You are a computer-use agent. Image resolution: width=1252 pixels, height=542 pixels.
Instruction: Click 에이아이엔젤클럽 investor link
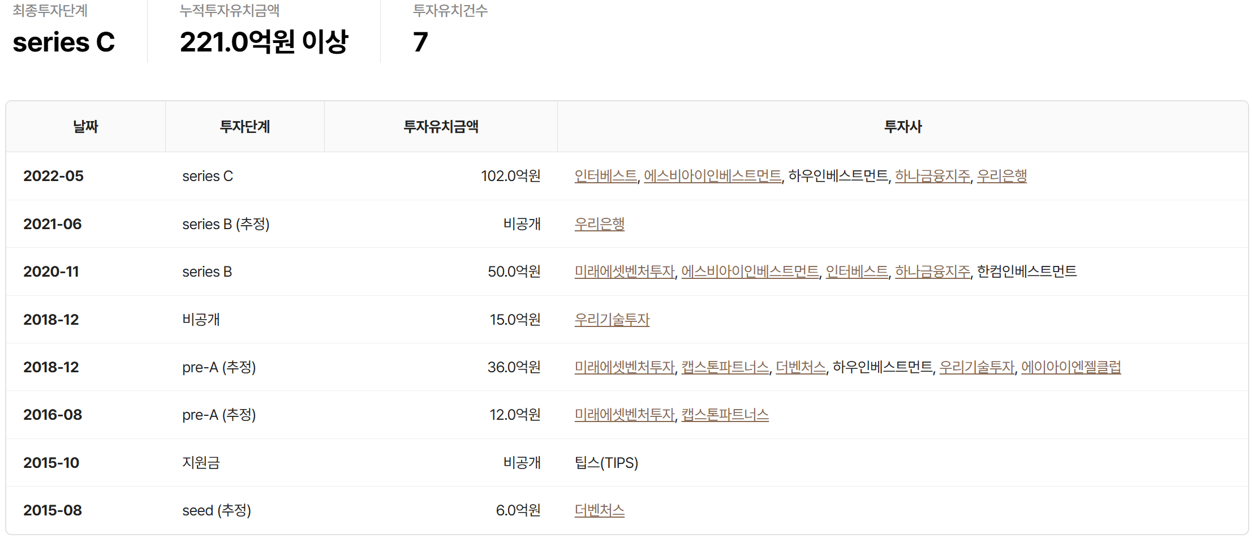1070,367
